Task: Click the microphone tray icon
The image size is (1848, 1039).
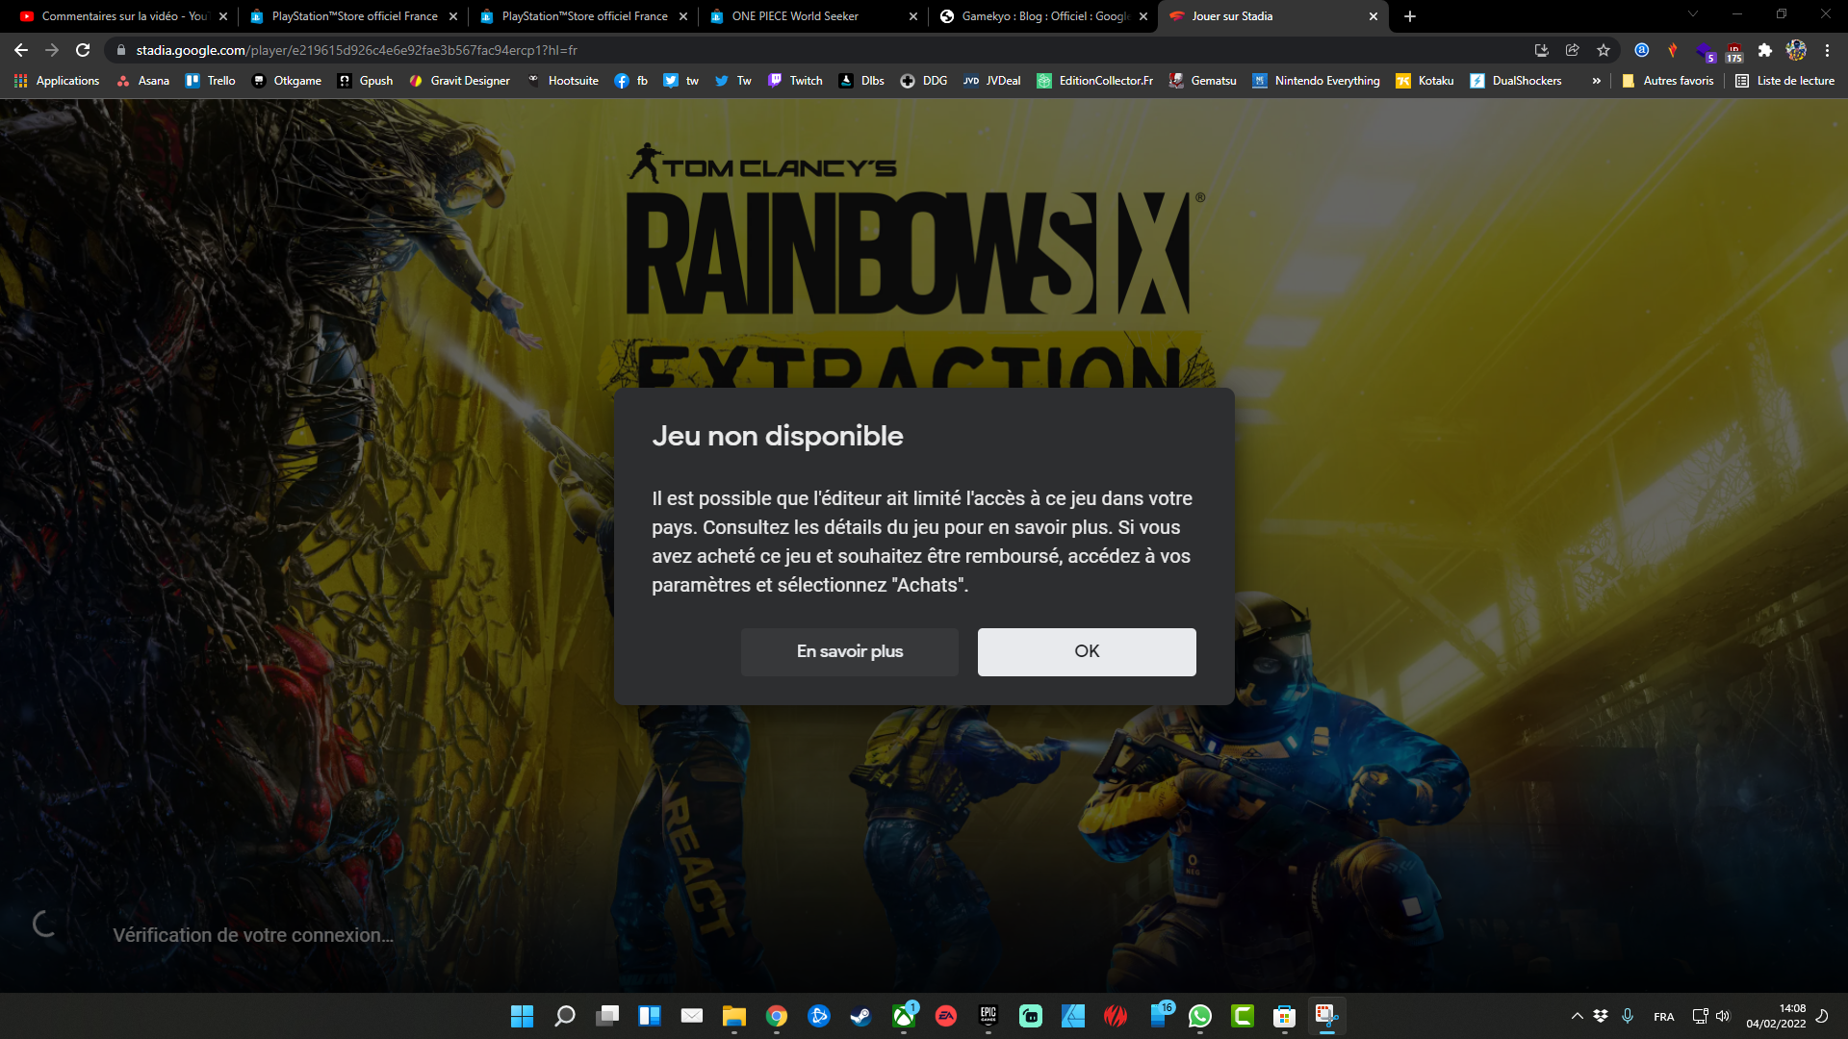Action: 1628,1016
